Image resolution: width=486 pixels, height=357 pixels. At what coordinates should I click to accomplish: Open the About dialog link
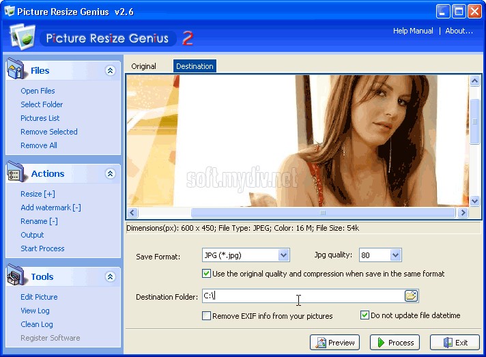[x=459, y=31]
